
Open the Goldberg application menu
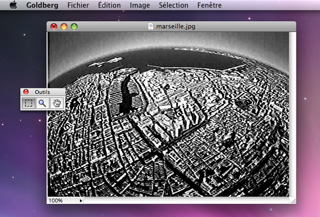coord(42,5)
